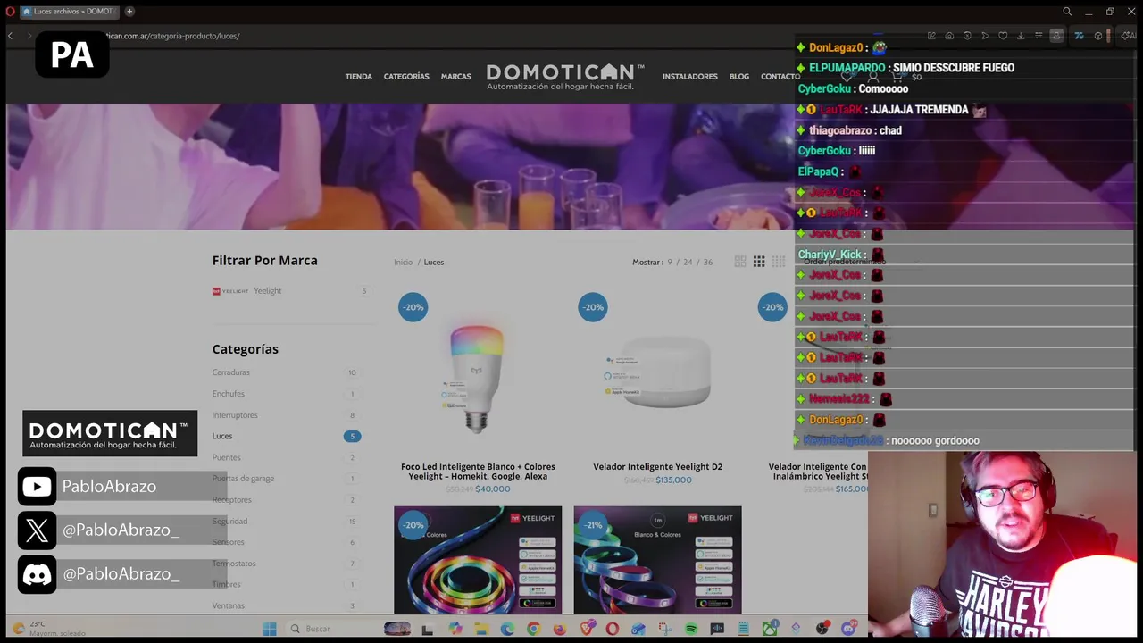The width and height of the screenshot is (1143, 643).
Task: Open Windows Start menu
Action: click(x=269, y=629)
